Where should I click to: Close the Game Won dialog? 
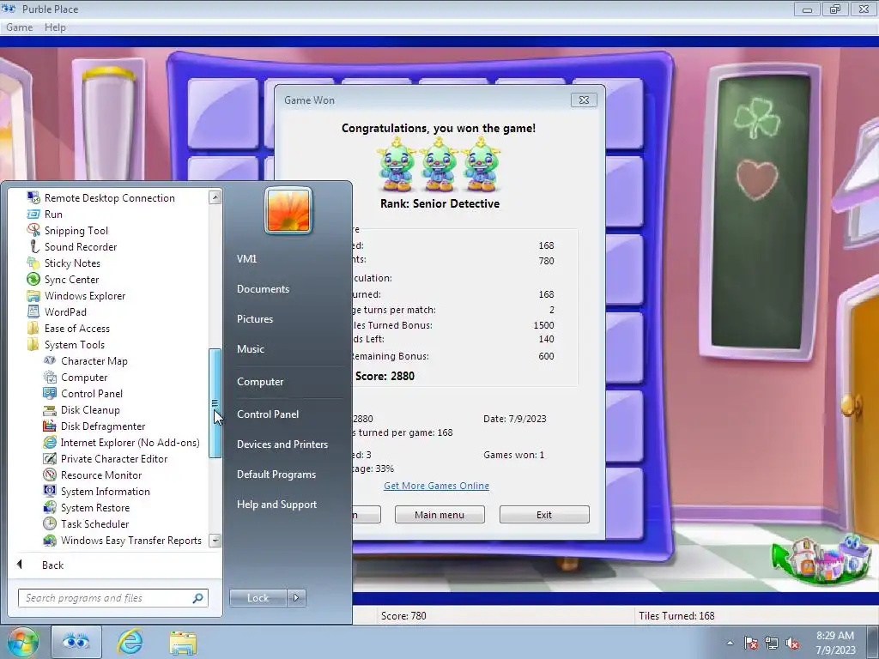tap(584, 100)
